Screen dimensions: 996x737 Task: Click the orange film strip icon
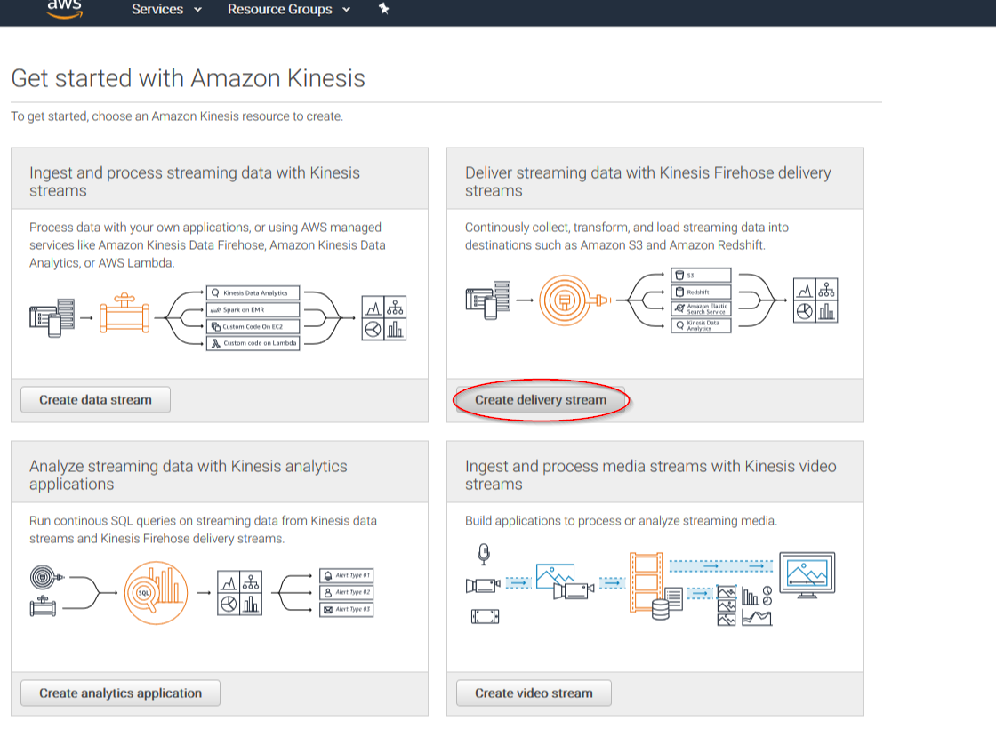click(646, 582)
